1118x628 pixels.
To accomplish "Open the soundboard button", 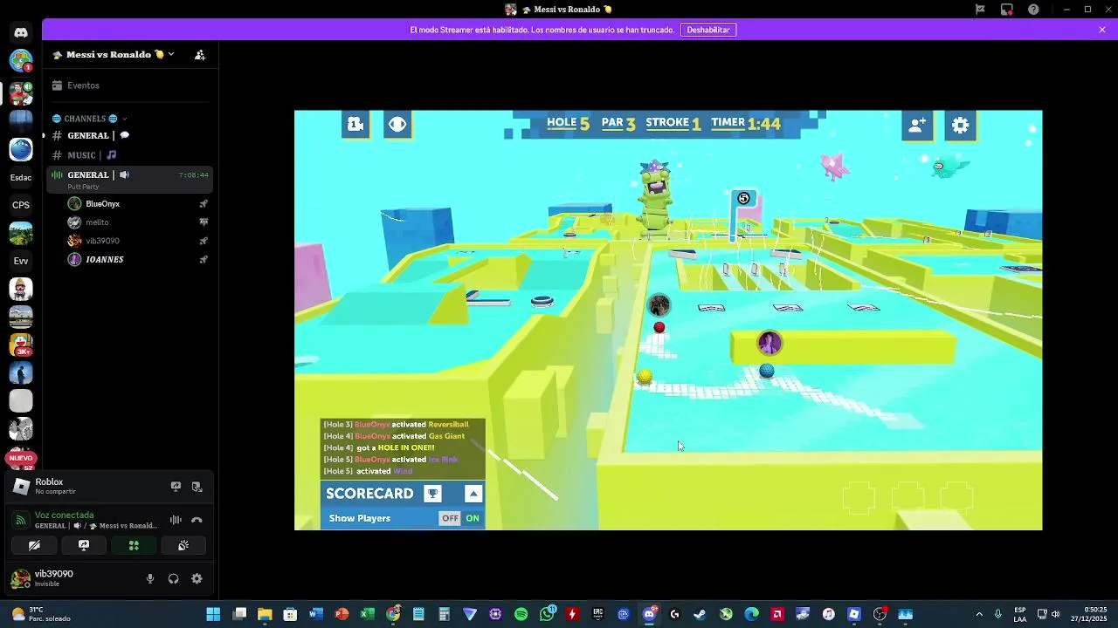I will (183, 545).
